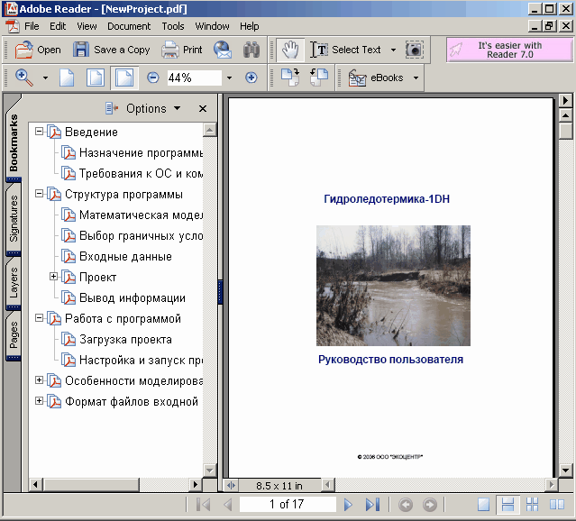Select the Hand tool
Image resolution: width=576 pixels, height=521 pixels.
click(290, 50)
